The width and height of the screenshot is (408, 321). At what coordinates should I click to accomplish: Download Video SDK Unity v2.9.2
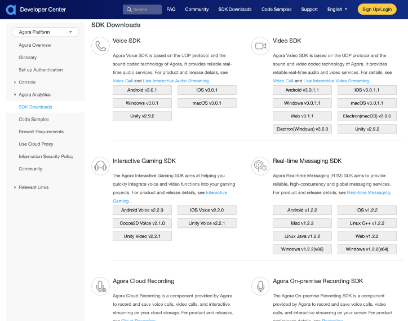(367, 129)
